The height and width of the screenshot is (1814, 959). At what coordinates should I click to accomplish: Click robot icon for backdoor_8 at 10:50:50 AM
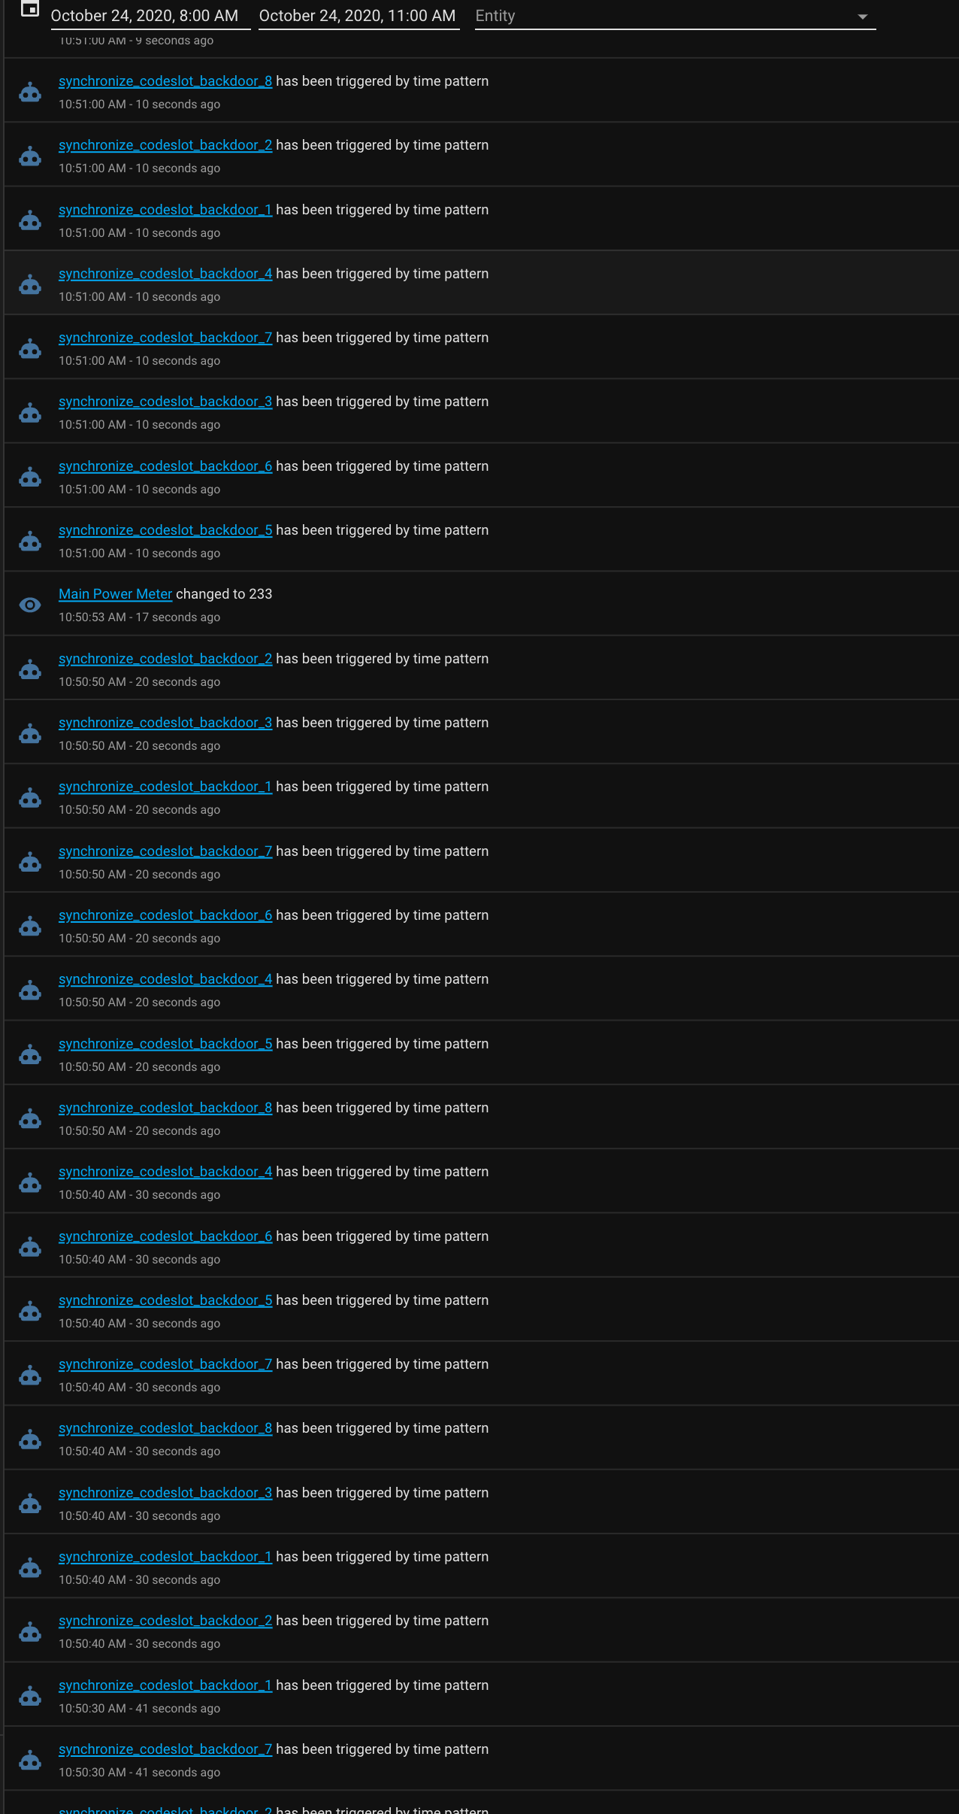[30, 1118]
